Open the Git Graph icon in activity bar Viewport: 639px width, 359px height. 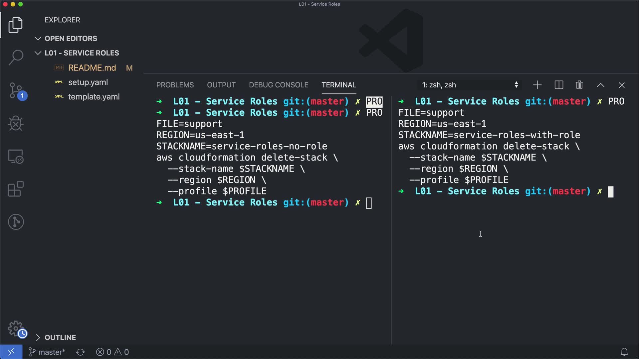pyautogui.click(x=16, y=222)
